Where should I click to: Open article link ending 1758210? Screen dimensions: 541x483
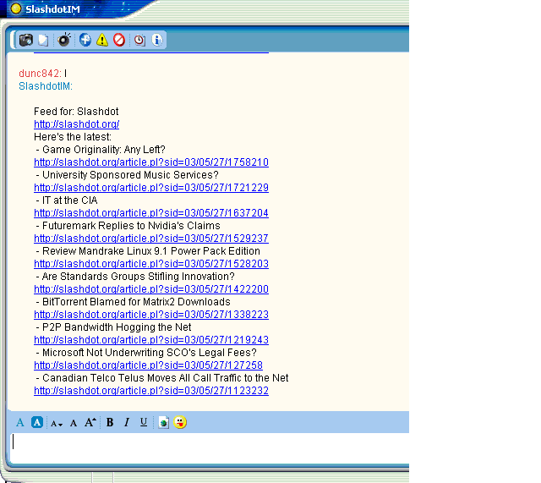(151, 162)
